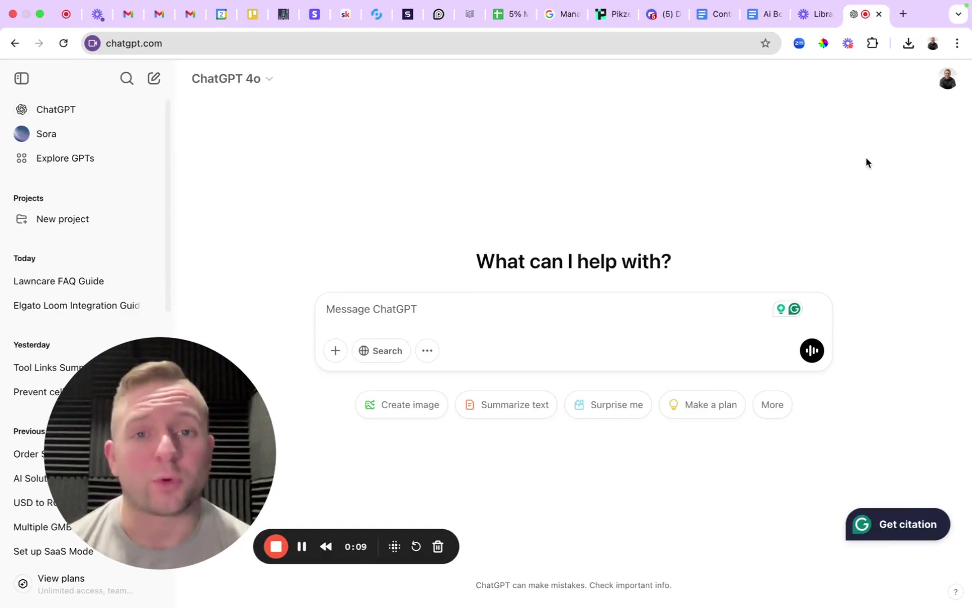The height and width of the screenshot is (608, 972).
Task: Open the search chats magnifier icon
Action: 127,78
